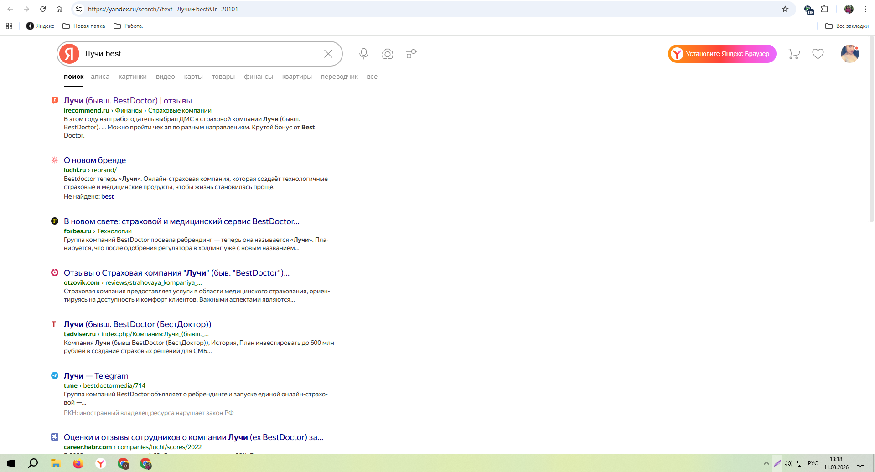Open the Новая папка bookmarks folder

[x=84, y=26]
